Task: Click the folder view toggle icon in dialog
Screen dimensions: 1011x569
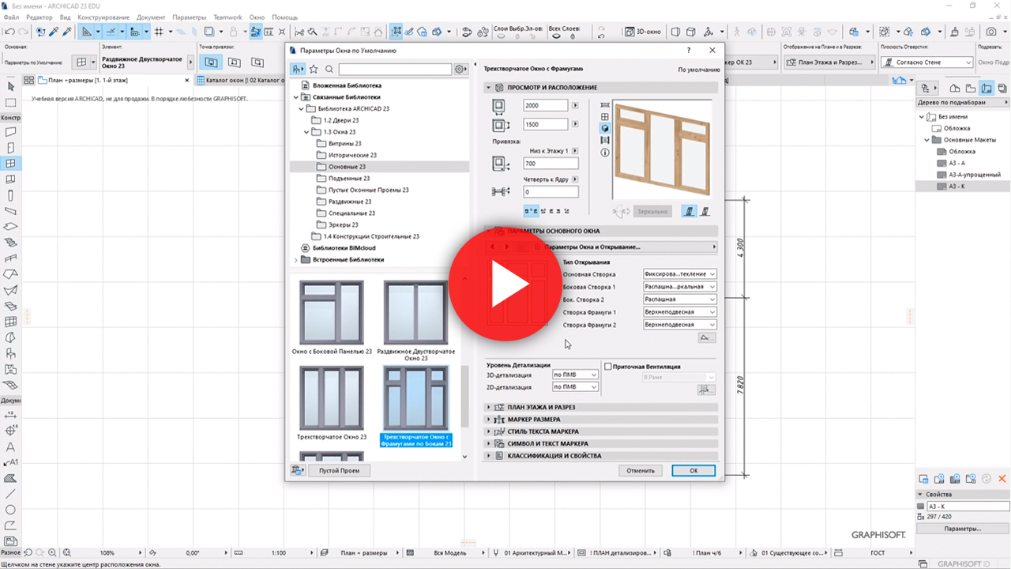Action: point(298,70)
